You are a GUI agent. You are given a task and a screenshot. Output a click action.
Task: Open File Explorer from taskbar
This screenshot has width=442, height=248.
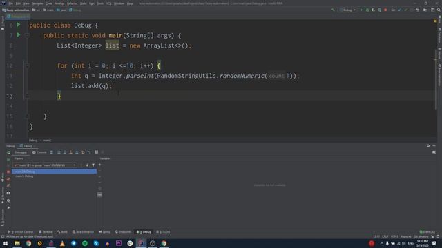coord(17,243)
